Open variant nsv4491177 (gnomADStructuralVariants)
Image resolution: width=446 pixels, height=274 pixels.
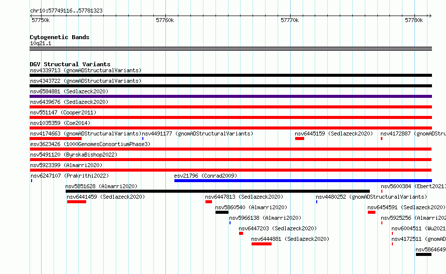197,133
